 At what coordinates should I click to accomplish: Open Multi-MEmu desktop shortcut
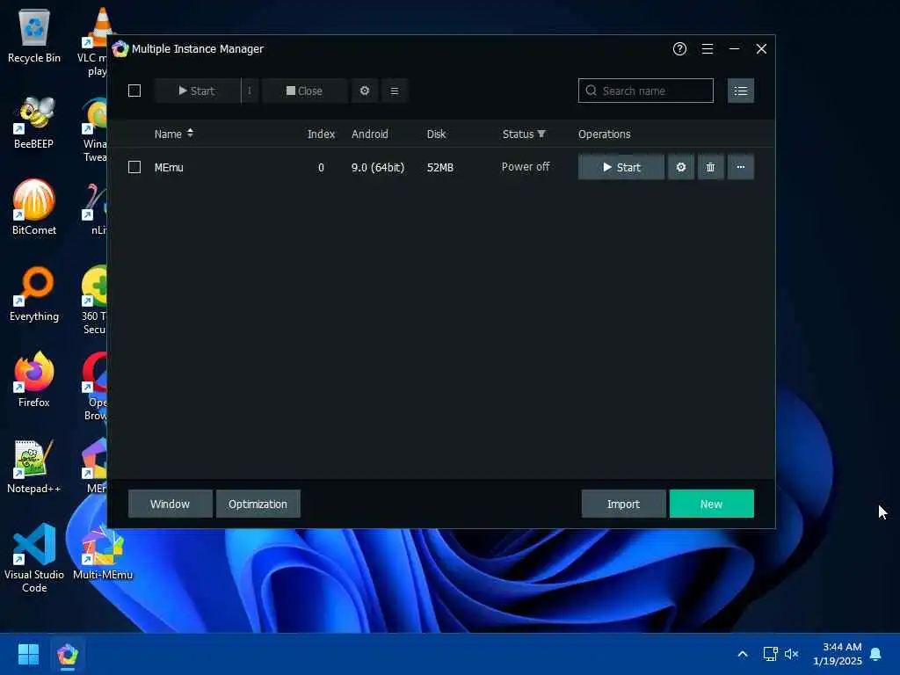tap(103, 552)
